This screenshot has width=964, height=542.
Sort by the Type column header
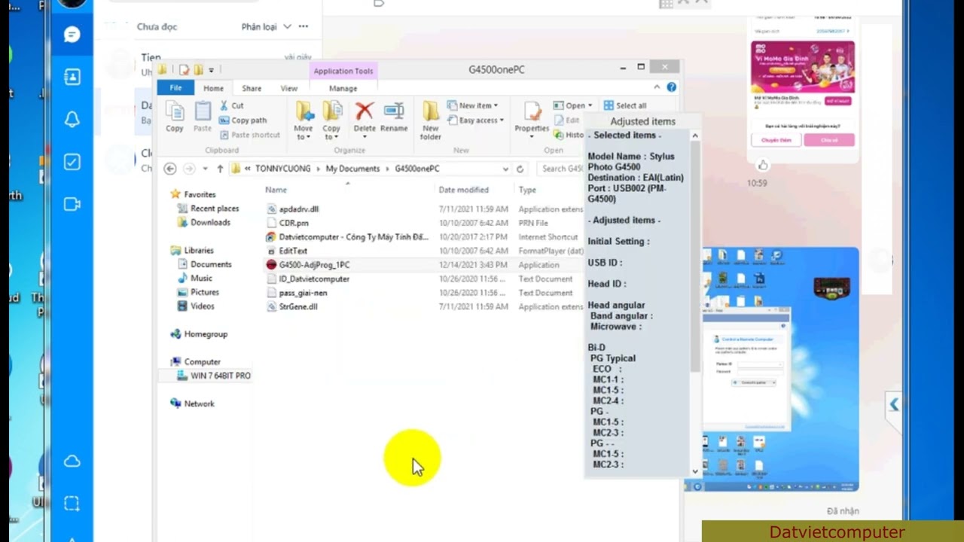point(527,190)
